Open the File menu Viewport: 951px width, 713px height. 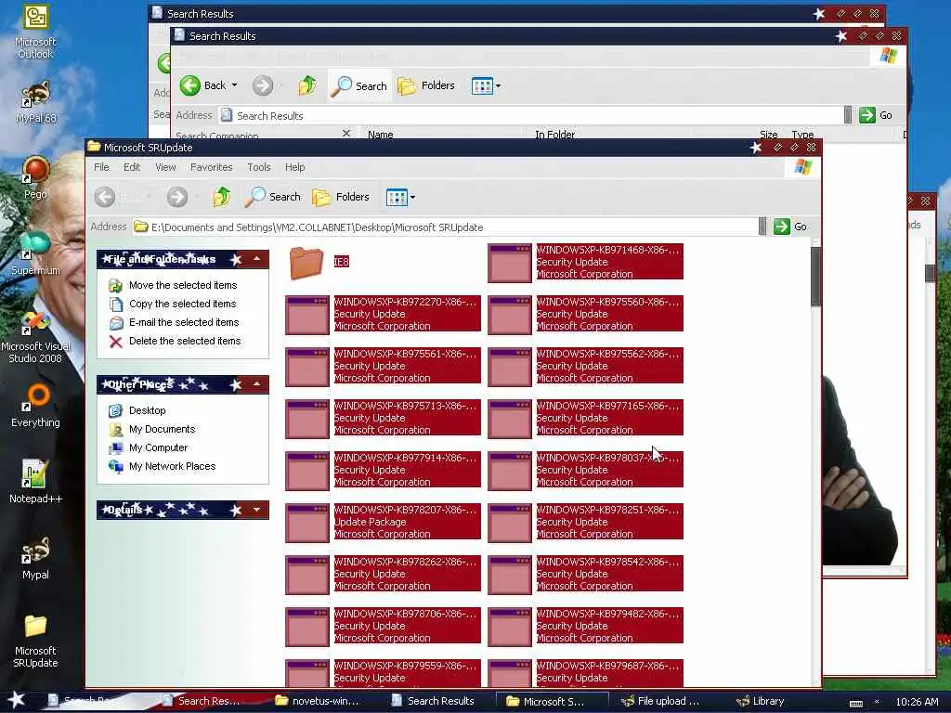101,167
